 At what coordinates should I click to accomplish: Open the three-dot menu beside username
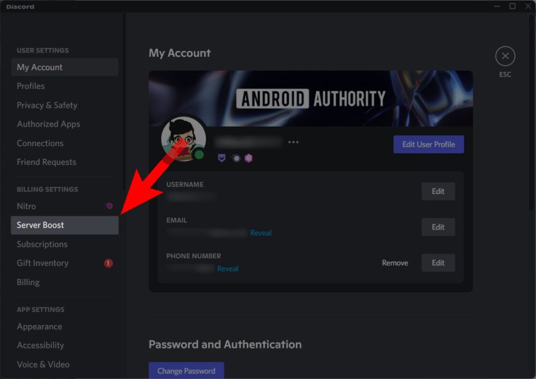click(x=293, y=142)
